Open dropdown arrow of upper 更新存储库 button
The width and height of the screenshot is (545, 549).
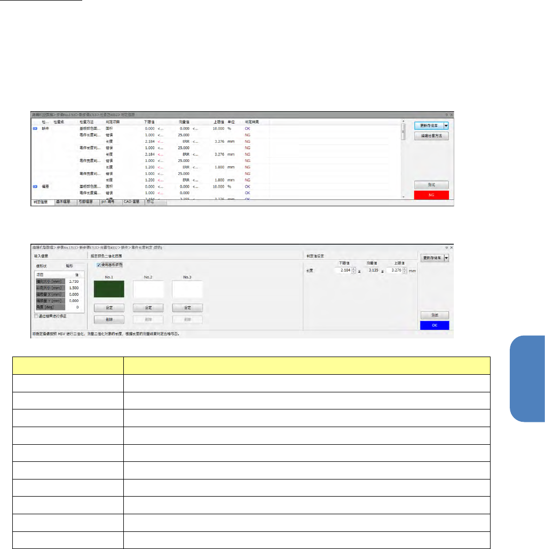[x=446, y=126]
